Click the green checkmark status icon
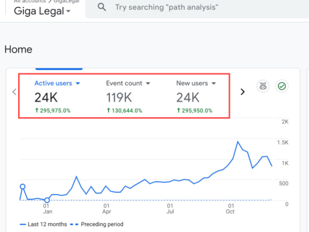The width and height of the screenshot is (309, 232). [x=282, y=86]
